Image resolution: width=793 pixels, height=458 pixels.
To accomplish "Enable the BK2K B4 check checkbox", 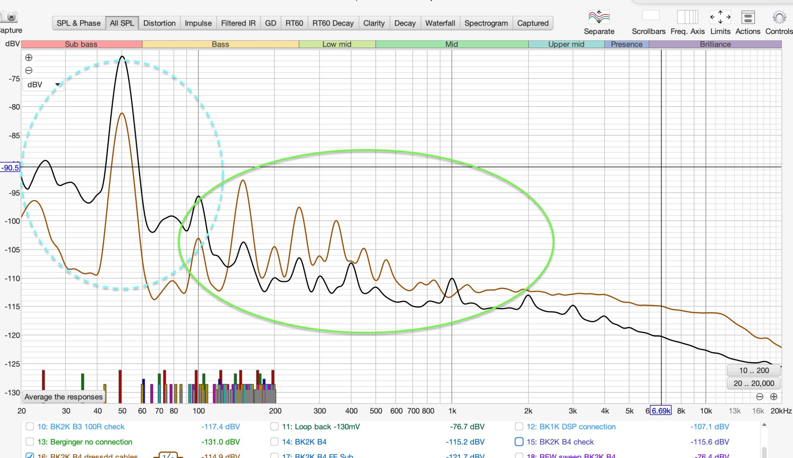I will [519, 442].
